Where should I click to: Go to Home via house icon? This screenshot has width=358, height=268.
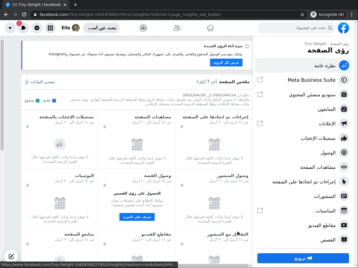(x=210, y=28)
